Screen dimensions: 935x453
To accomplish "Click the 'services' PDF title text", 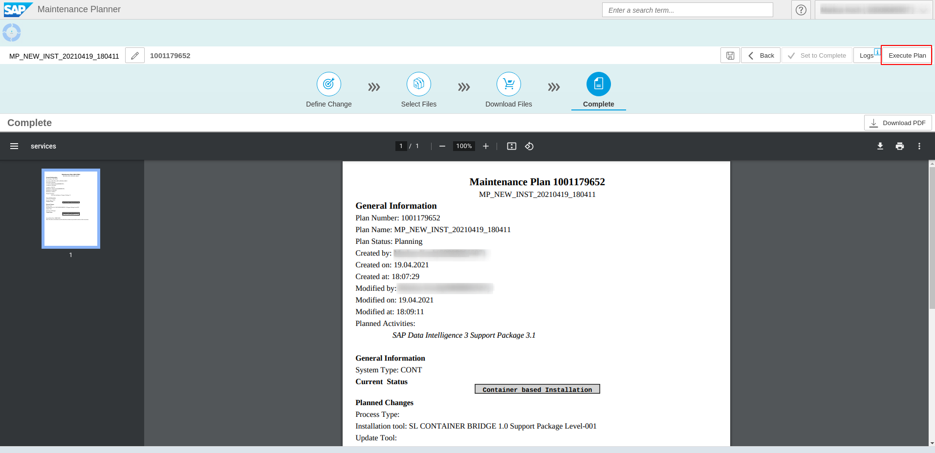I will click(x=43, y=146).
